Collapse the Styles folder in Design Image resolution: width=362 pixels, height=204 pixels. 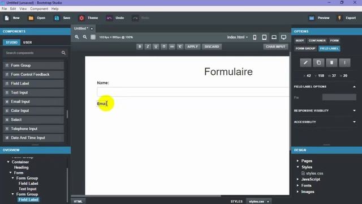[x=298, y=167]
